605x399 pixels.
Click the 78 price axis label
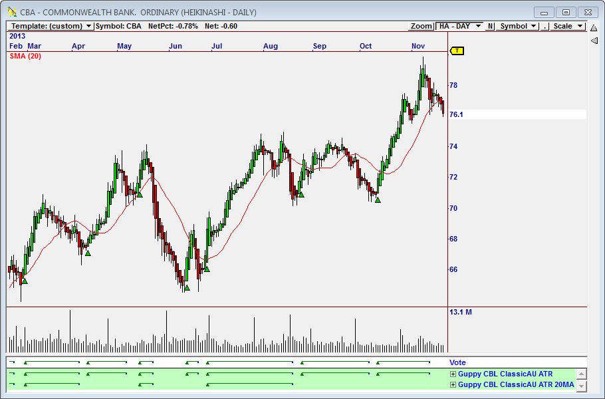453,85
